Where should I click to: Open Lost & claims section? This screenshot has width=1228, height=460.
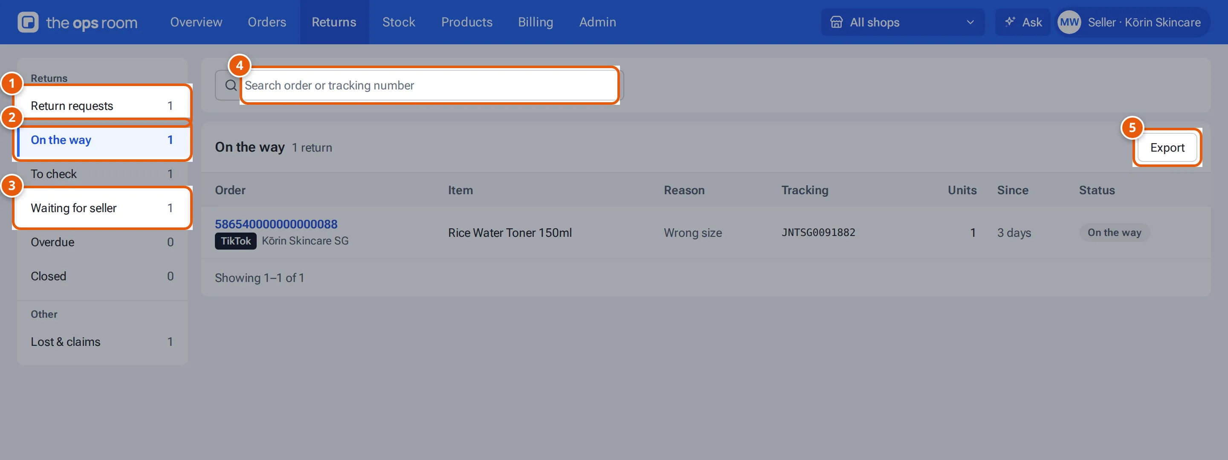coord(102,342)
